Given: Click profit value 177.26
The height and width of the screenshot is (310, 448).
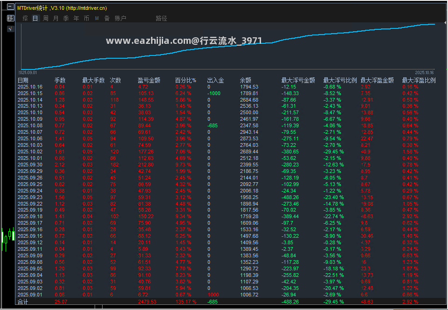Looking at the screenshot, I should coord(146,152).
